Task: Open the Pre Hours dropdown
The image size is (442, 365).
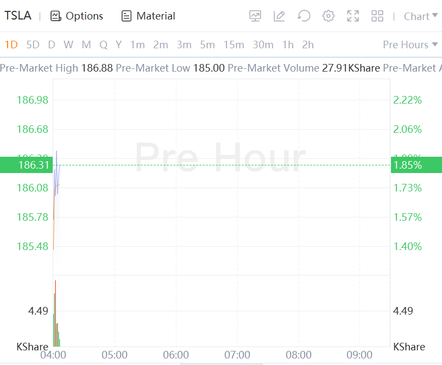Action: pos(410,44)
